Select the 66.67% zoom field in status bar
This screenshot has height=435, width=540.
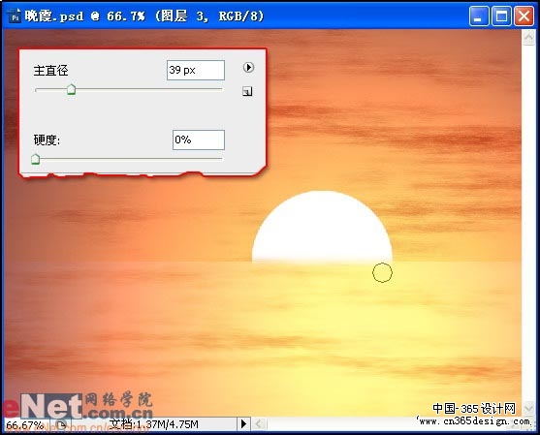tap(26, 424)
